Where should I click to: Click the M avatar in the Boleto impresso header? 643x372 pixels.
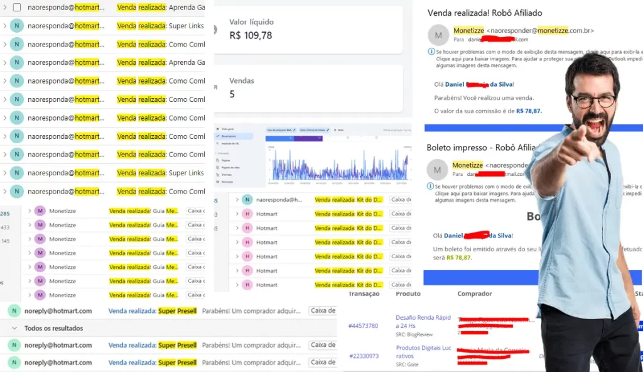[x=438, y=170]
